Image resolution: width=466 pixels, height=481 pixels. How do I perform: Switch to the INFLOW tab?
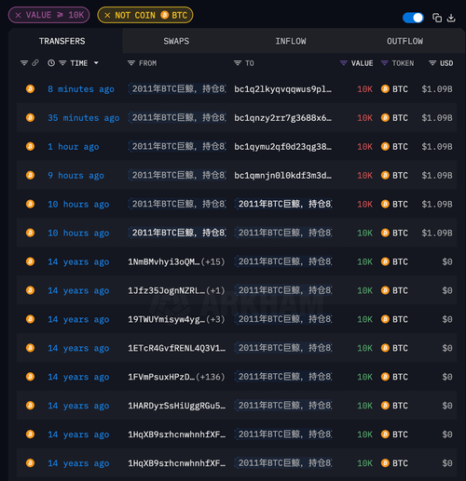(291, 41)
